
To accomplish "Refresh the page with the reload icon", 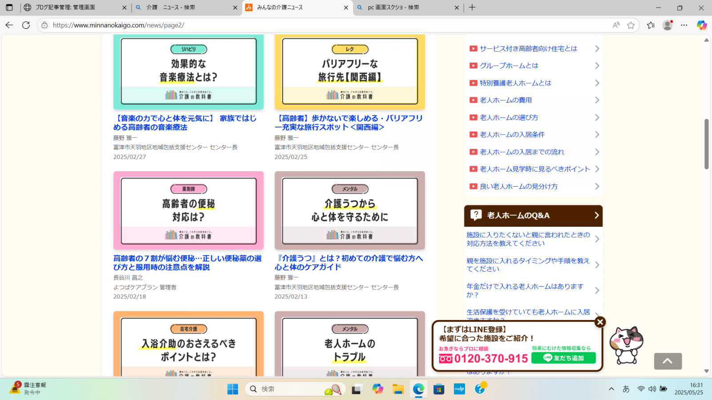I will 26,25.
